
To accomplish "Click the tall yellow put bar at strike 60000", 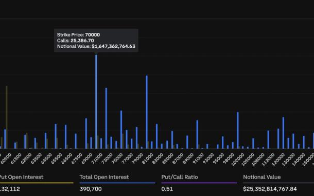I will pos(7,117).
